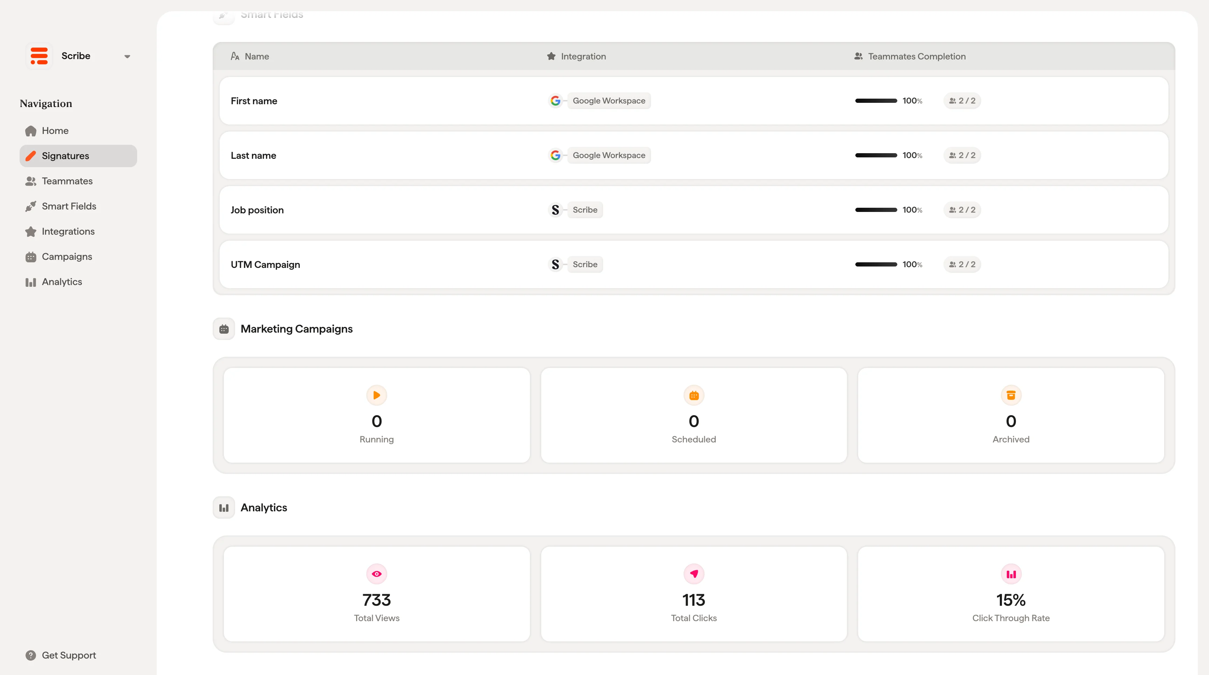Open the Running campaigns card
The height and width of the screenshot is (675, 1209).
click(376, 415)
